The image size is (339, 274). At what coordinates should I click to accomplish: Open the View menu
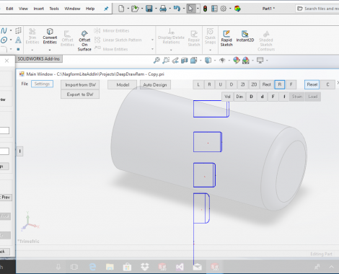click(x=23, y=9)
